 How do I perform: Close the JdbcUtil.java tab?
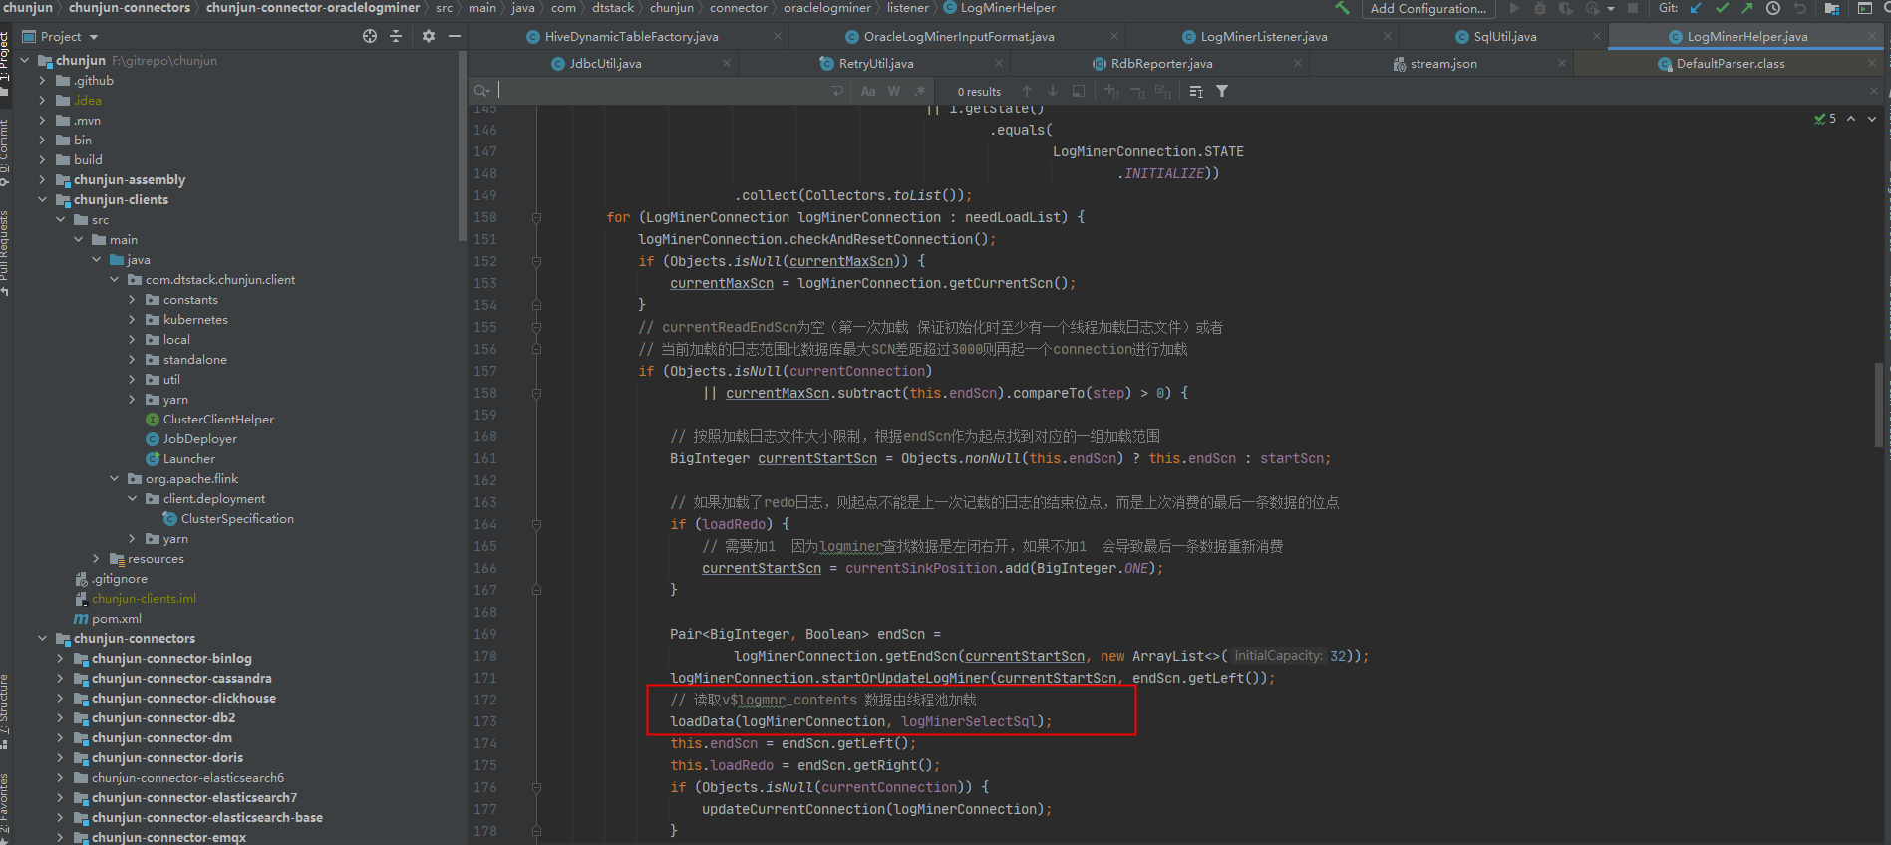point(727,63)
